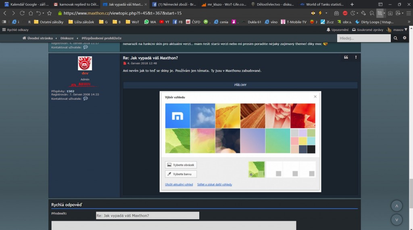Open the wrench tools icon

click(363, 13)
